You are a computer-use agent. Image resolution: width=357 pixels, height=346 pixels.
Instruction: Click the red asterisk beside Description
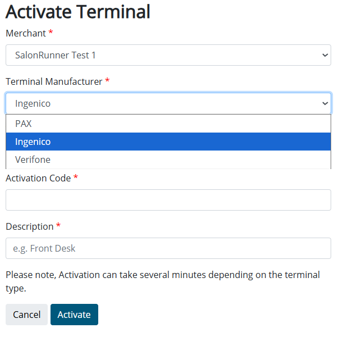click(58, 226)
